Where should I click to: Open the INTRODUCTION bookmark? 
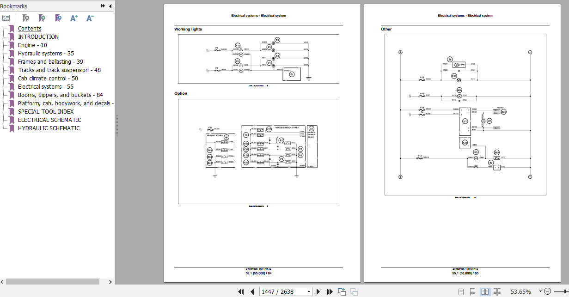[38, 37]
